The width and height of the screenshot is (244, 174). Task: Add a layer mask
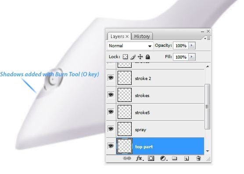tap(151, 158)
